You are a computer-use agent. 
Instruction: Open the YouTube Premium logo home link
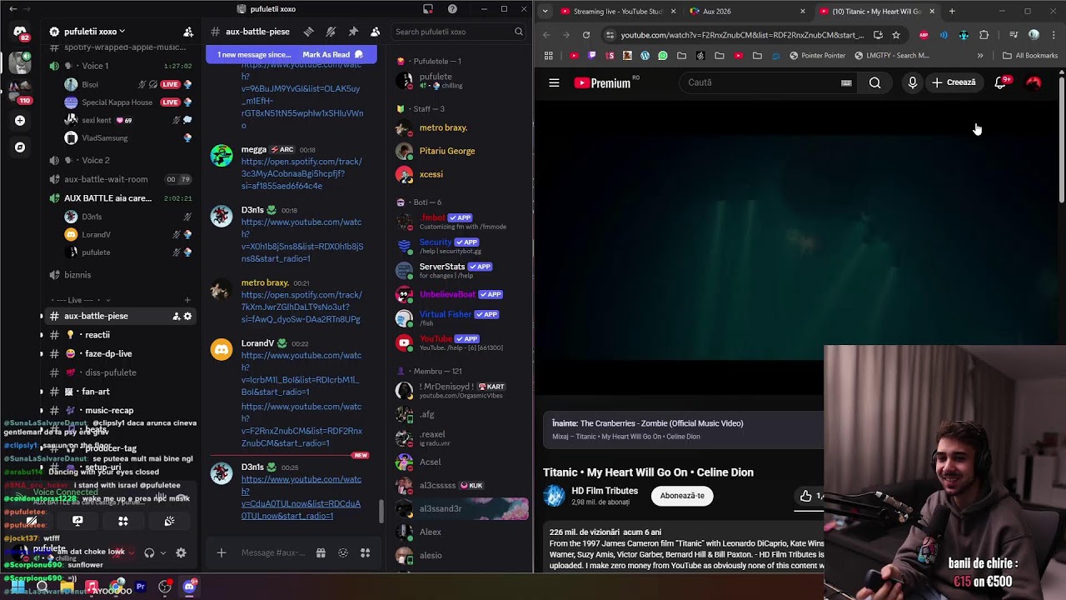coord(601,82)
